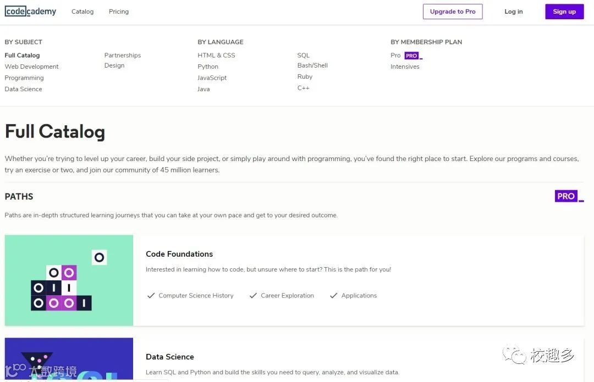Click the Full Catalog page heading

55,132
